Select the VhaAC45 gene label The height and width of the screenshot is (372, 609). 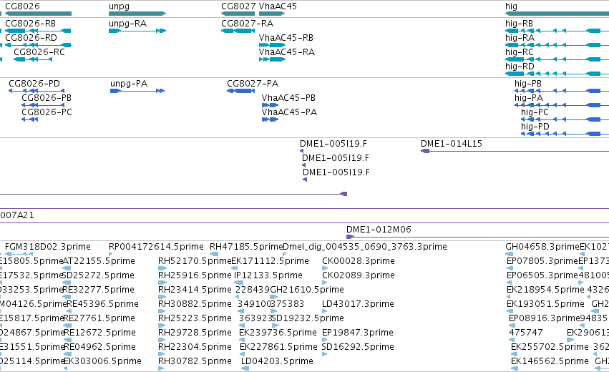278,6
